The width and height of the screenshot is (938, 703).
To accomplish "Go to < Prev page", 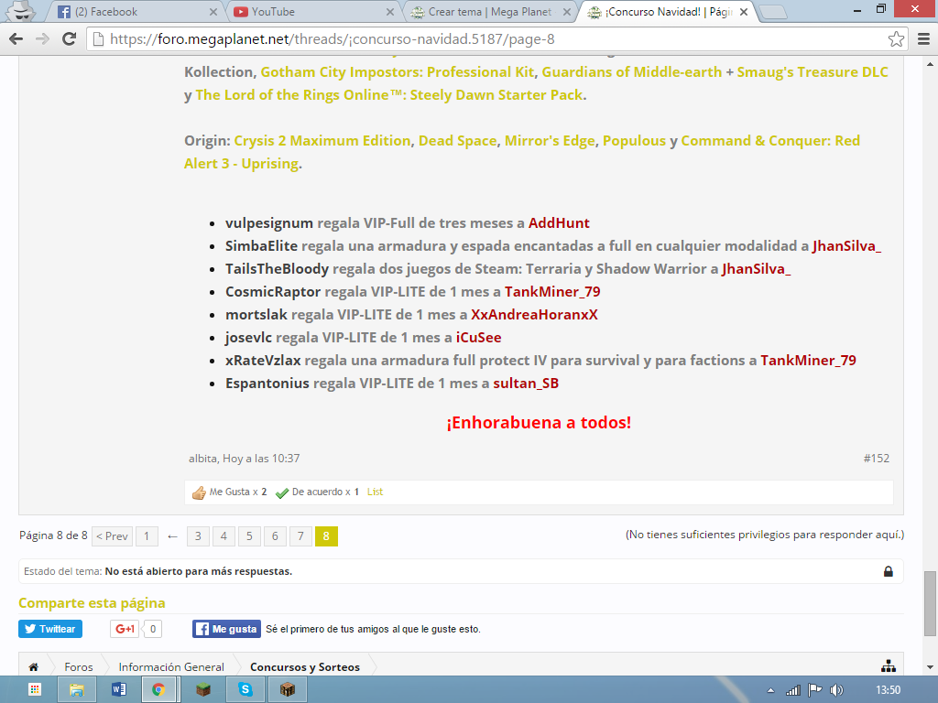I will (112, 536).
